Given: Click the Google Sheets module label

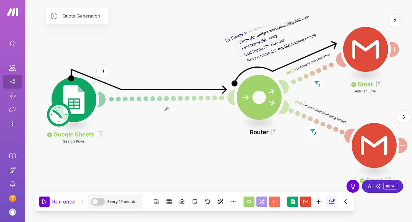Looking at the screenshot, I should pyautogui.click(x=74, y=135).
